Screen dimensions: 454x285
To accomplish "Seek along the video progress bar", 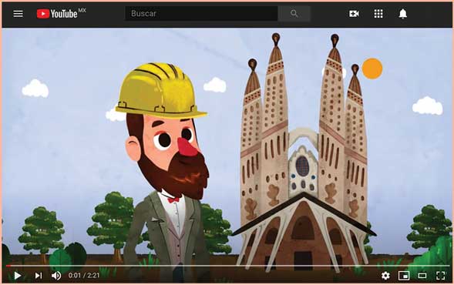I will click(228, 265).
